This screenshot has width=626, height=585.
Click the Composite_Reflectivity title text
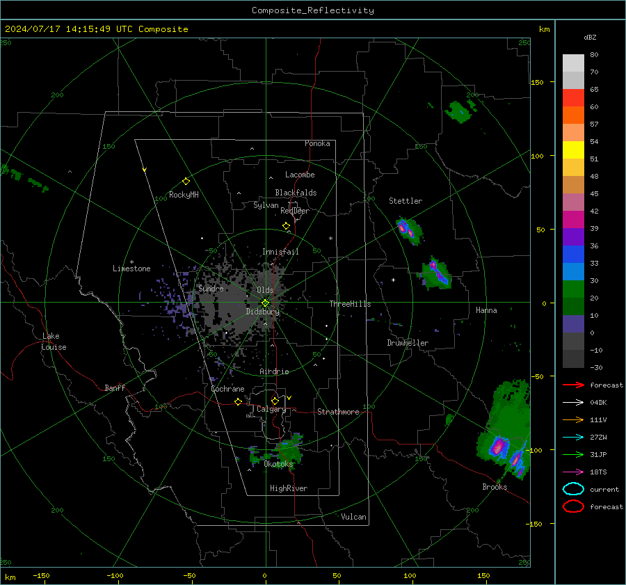tap(312, 10)
